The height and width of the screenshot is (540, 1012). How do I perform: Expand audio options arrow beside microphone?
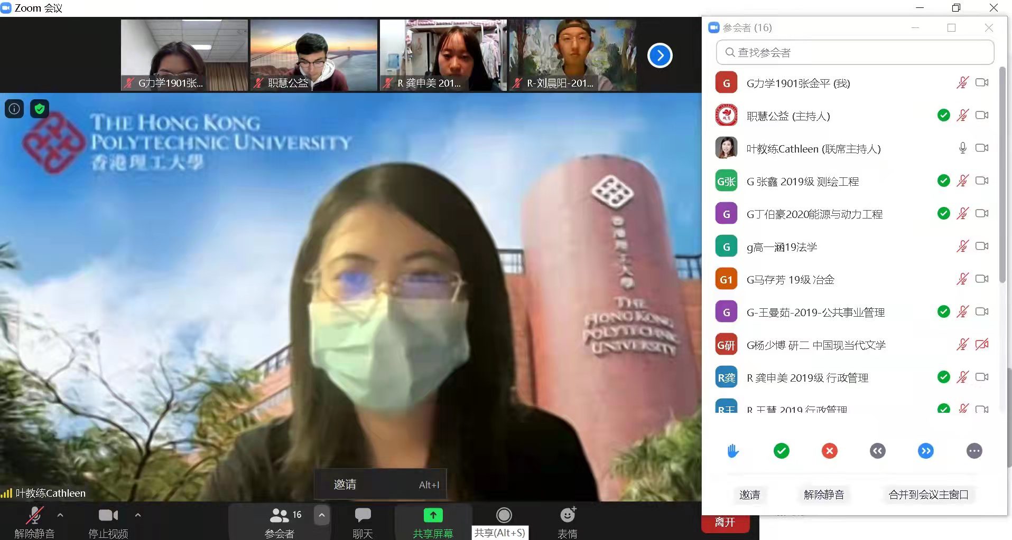click(60, 515)
